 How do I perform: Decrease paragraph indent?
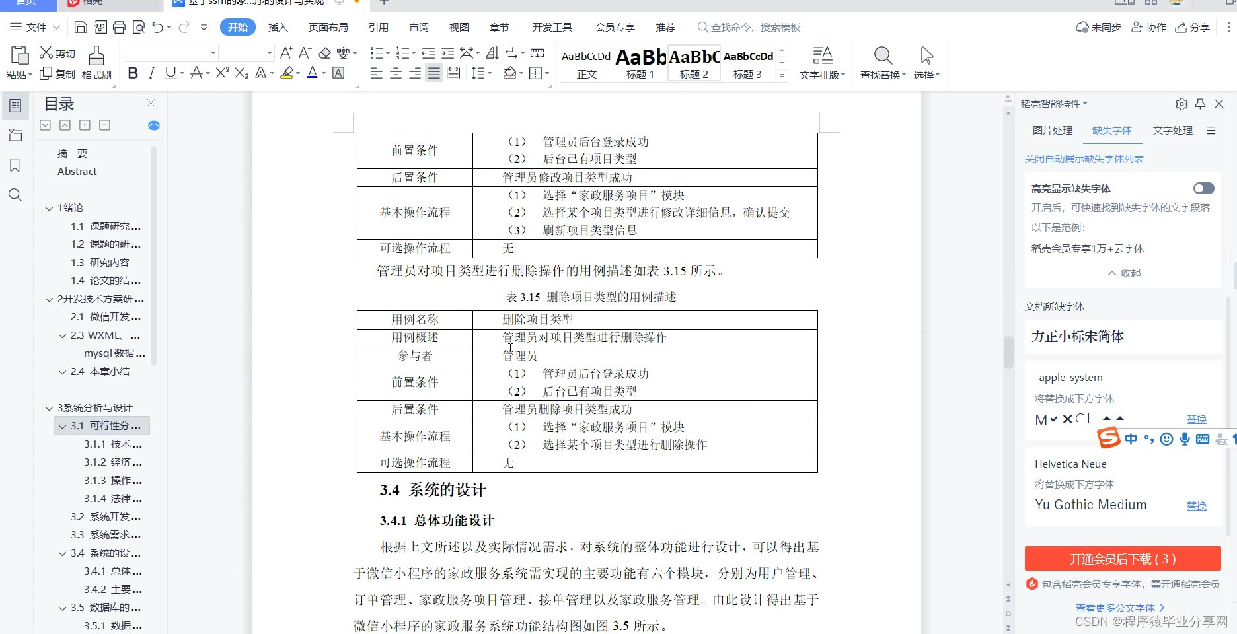[x=428, y=53]
